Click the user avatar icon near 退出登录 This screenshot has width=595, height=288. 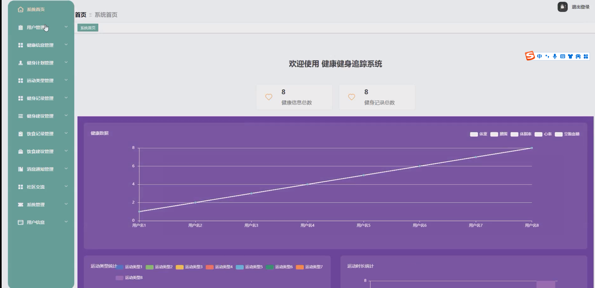point(563,7)
